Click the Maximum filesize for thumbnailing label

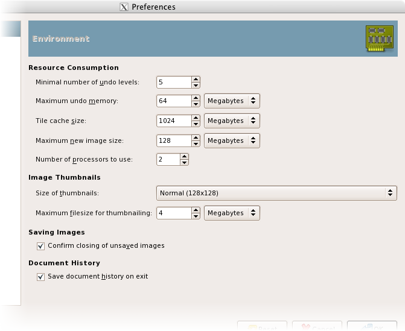tap(94, 213)
